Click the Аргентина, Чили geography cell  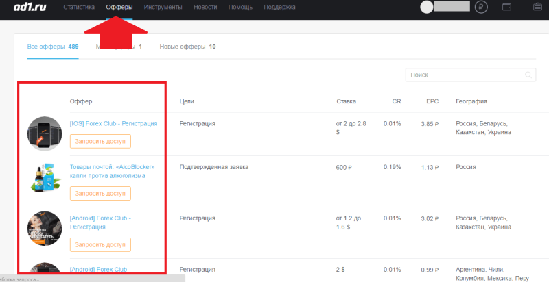492,274
